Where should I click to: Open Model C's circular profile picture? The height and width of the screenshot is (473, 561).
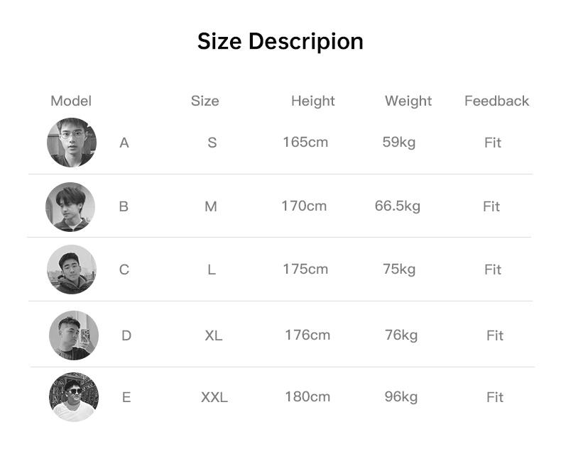(72, 269)
